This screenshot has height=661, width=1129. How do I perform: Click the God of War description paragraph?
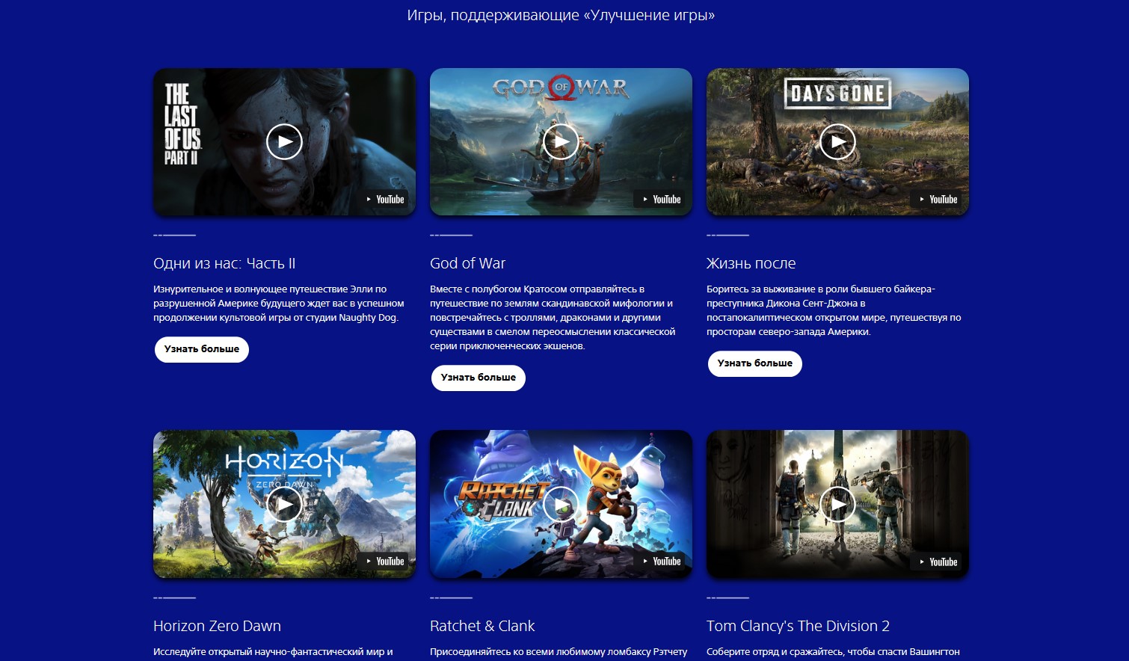click(x=553, y=317)
